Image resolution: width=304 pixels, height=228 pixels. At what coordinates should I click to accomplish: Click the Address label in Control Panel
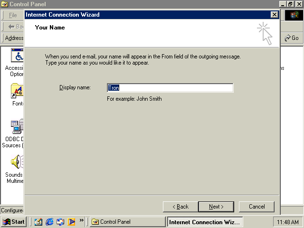click(14, 38)
